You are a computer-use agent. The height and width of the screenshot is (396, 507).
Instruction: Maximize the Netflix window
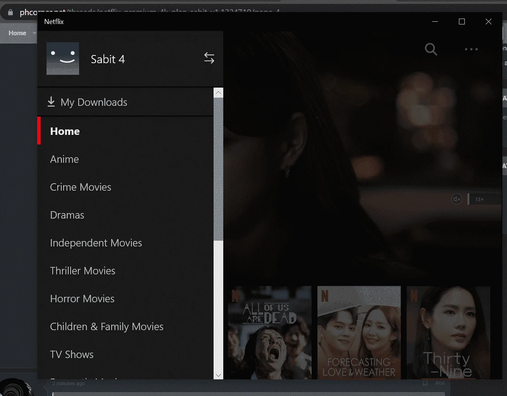tap(462, 22)
